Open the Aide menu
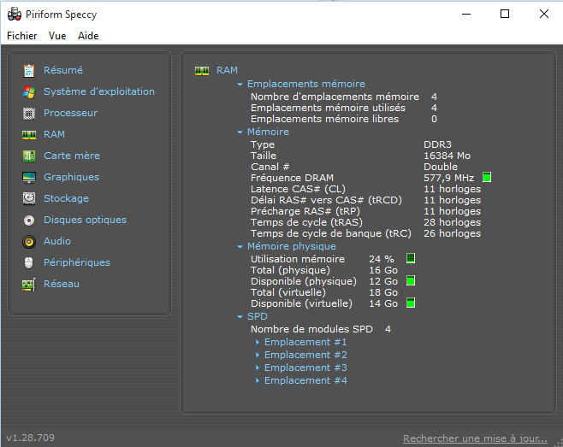The width and height of the screenshot is (563, 447). click(88, 36)
